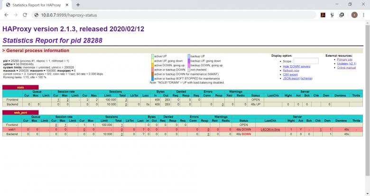
Task: Click the not checked legend swatch
Action: point(189,70)
